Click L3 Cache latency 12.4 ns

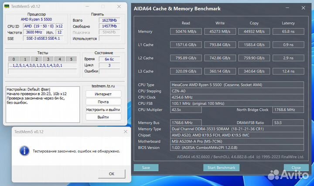[288, 71]
